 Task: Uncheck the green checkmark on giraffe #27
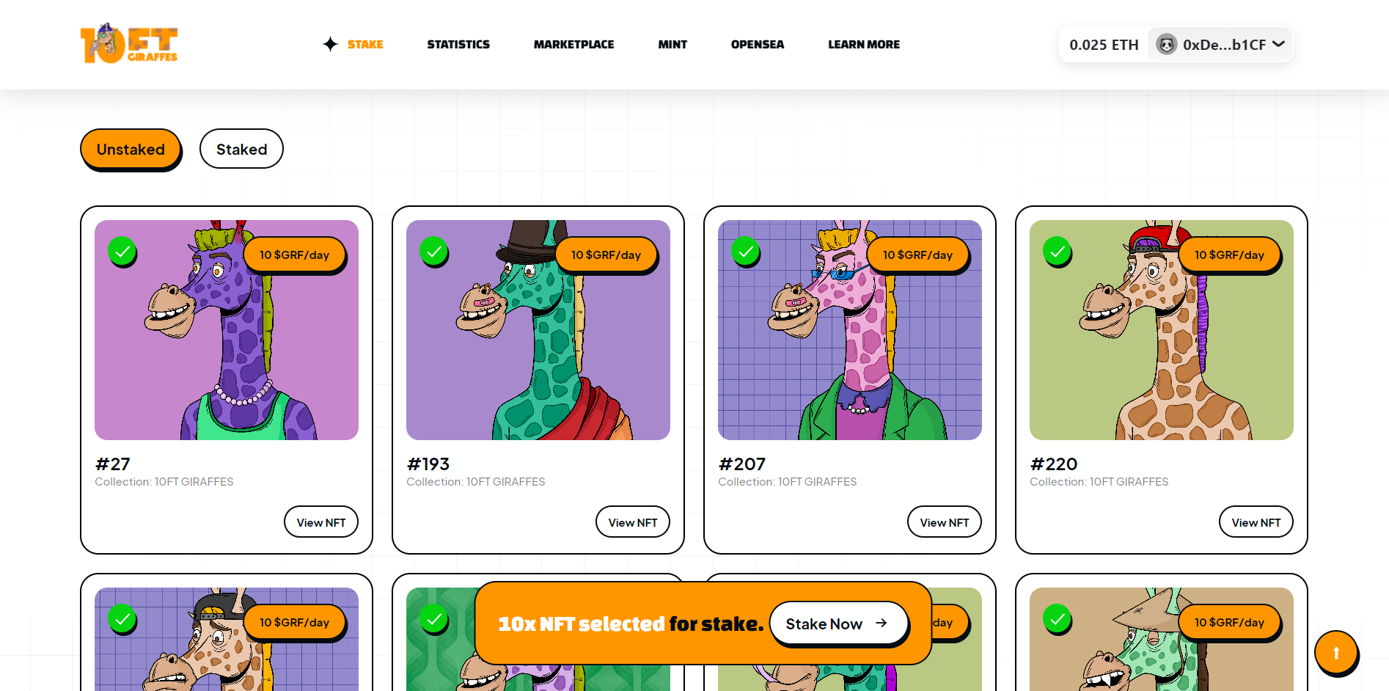pyautogui.click(x=122, y=251)
